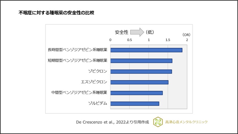The width and height of the screenshot is (238, 134).
Task: Click the (低) label beside arrow
Action: 150,32
